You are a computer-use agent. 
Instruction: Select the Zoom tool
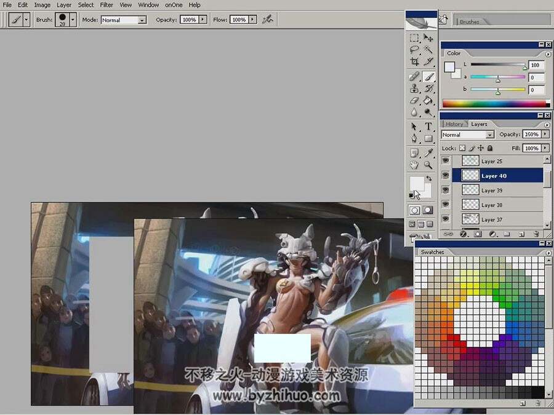pos(428,165)
